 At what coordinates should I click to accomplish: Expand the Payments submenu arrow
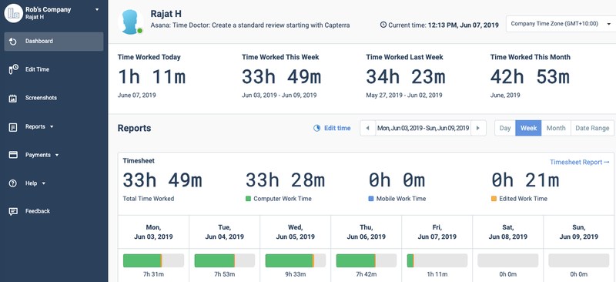click(x=57, y=156)
